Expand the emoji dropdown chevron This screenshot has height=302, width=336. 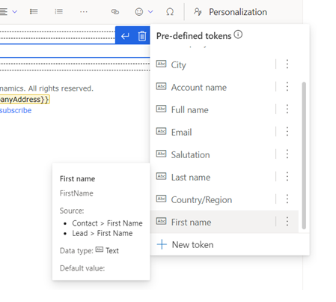pos(150,12)
